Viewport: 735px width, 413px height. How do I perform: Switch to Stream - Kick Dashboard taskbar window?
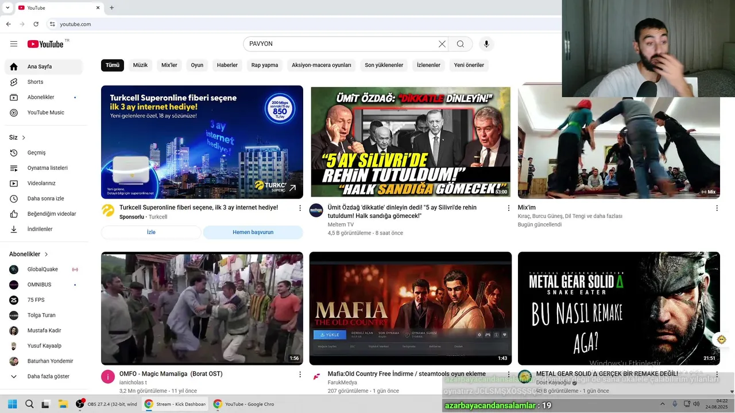click(x=175, y=404)
